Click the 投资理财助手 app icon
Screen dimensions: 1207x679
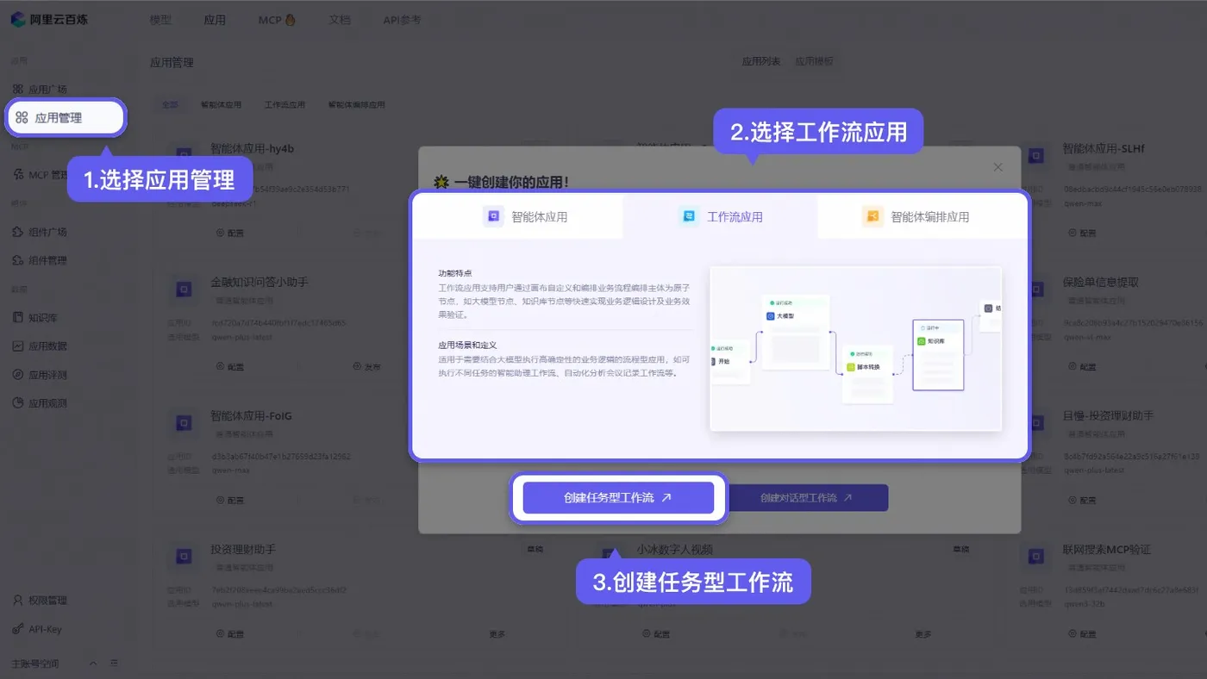pos(183,558)
